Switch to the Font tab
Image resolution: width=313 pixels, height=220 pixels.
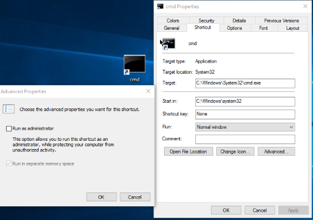263,28
